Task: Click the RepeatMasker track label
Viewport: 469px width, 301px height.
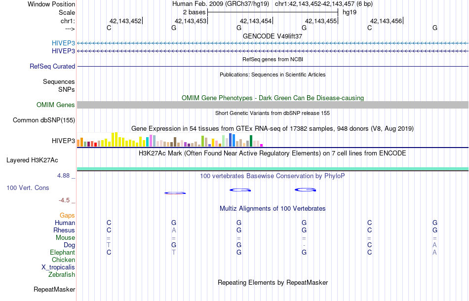Action: click(x=54, y=289)
